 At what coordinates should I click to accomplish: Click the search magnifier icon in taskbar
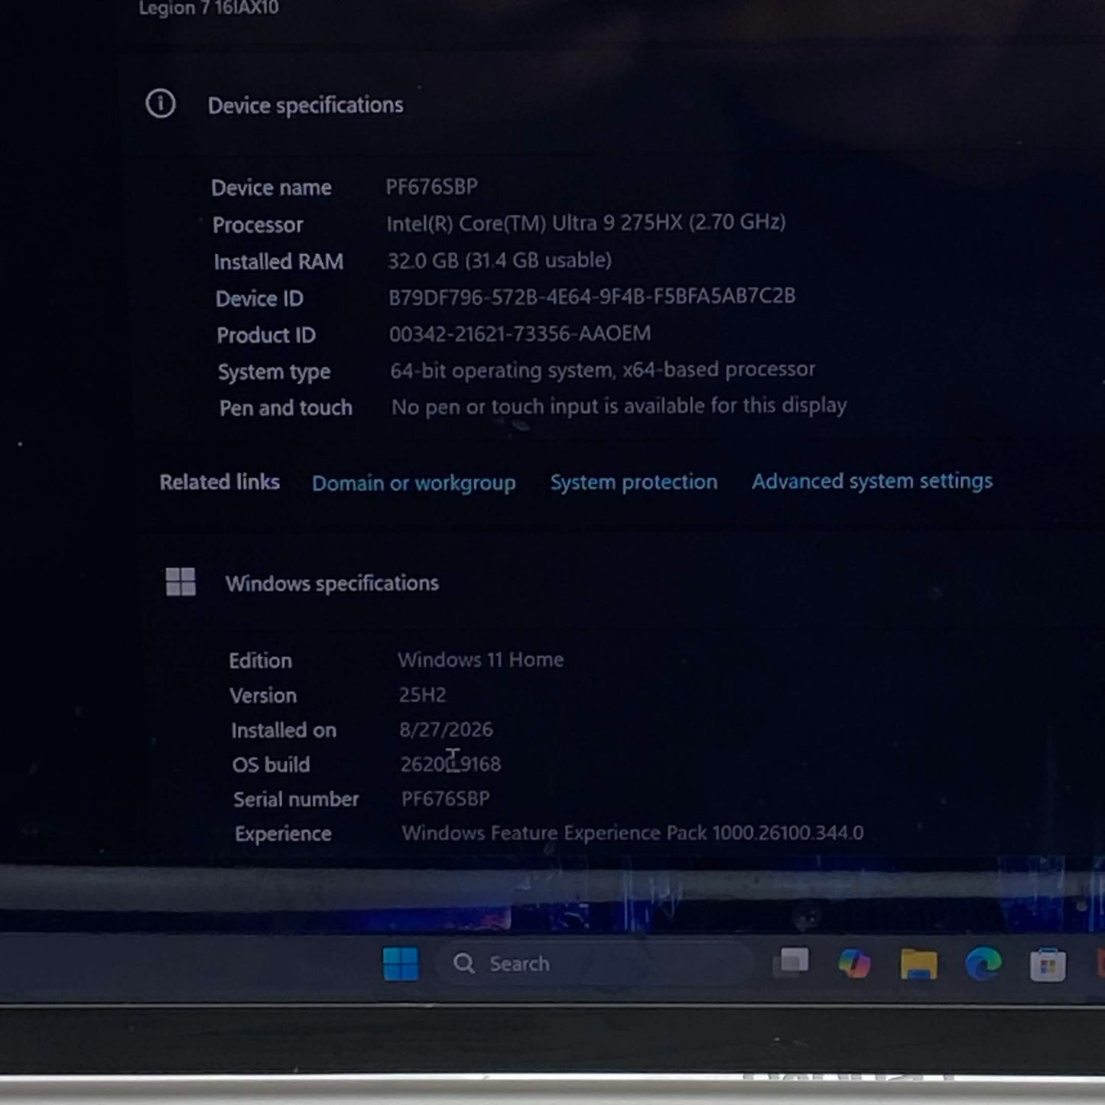point(463,964)
